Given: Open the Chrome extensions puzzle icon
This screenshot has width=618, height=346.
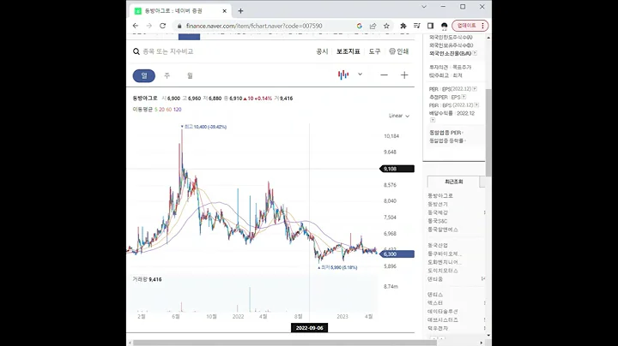Looking at the screenshot, I should point(403,26).
